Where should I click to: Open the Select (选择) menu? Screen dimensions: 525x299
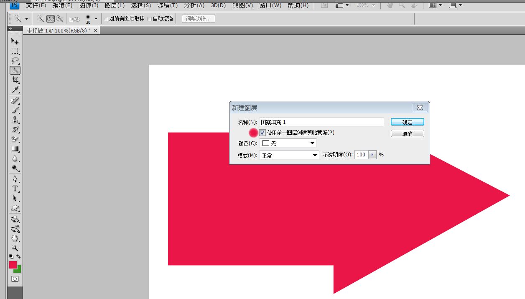click(x=141, y=5)
